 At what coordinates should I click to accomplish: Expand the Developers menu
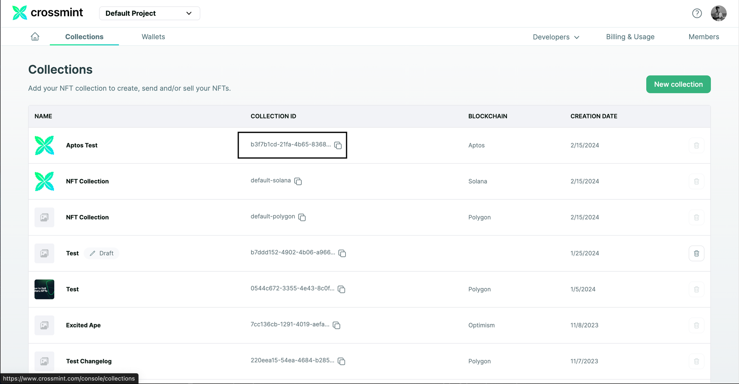pyautogui.click(x=556, y=37)
